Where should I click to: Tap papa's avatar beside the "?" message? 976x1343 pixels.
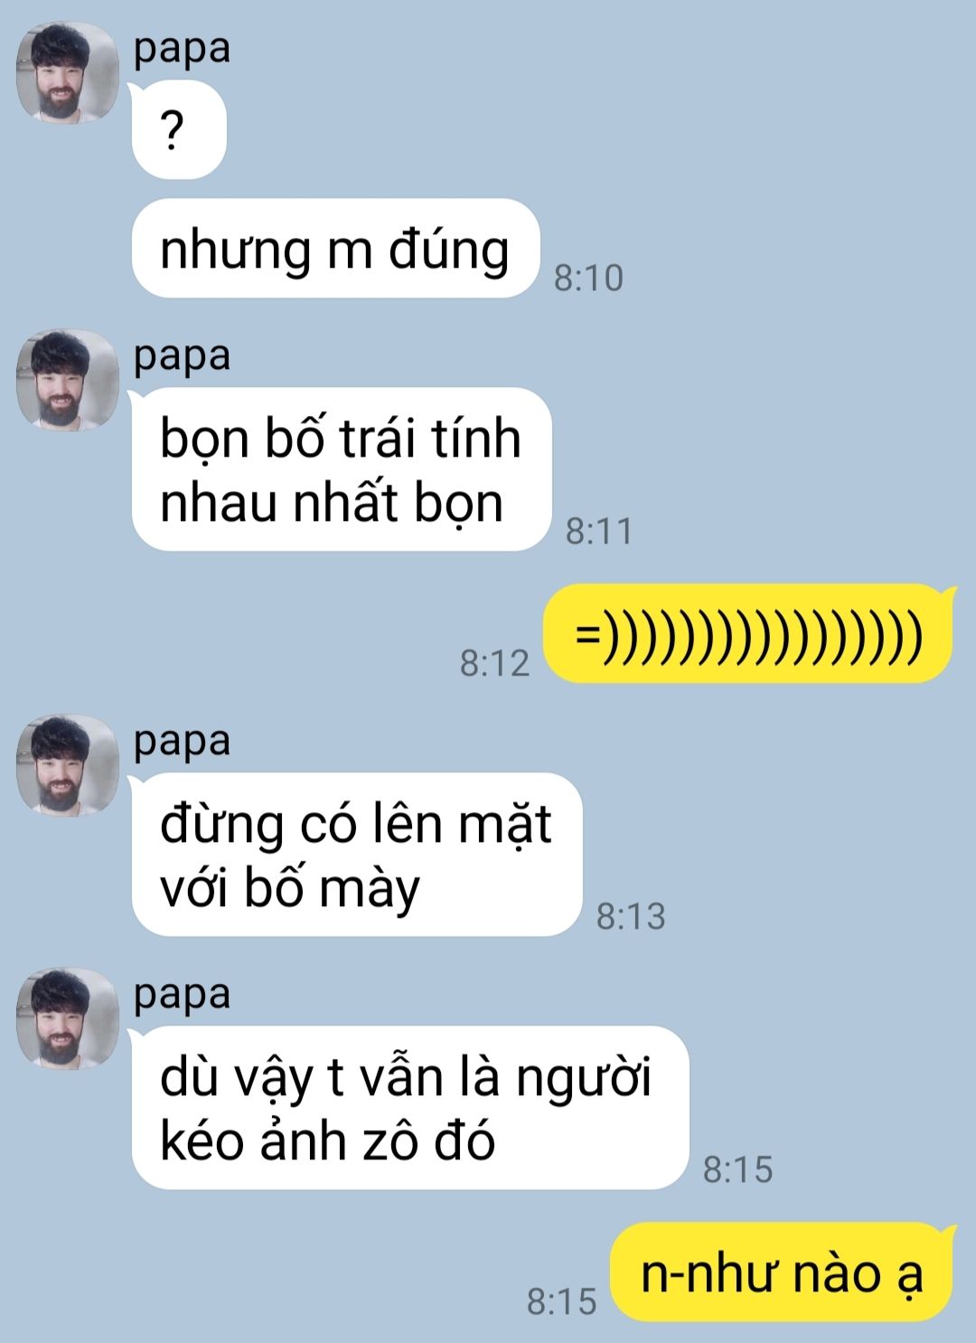(68, 73)
